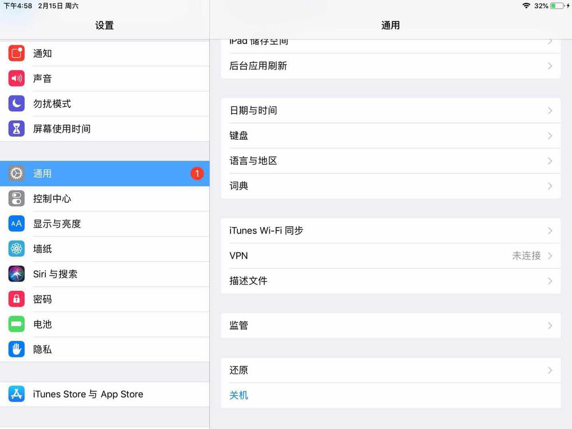Select 通用 in the settings sidebar
The height and width of the screenshot is (429, 572).
coord(103,174)
